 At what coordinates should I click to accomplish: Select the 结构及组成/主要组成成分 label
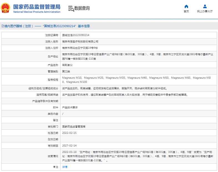pos(43,88)
